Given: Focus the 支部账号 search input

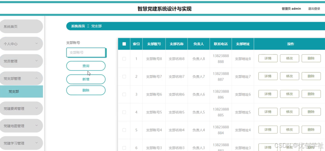Looking at the screenshot, I should (86, 52).
